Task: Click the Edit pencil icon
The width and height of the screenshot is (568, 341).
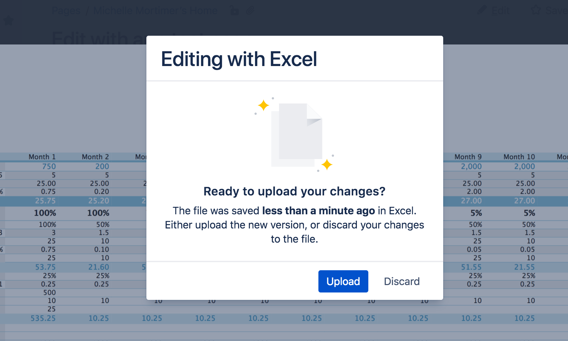Action: [482, 10]
